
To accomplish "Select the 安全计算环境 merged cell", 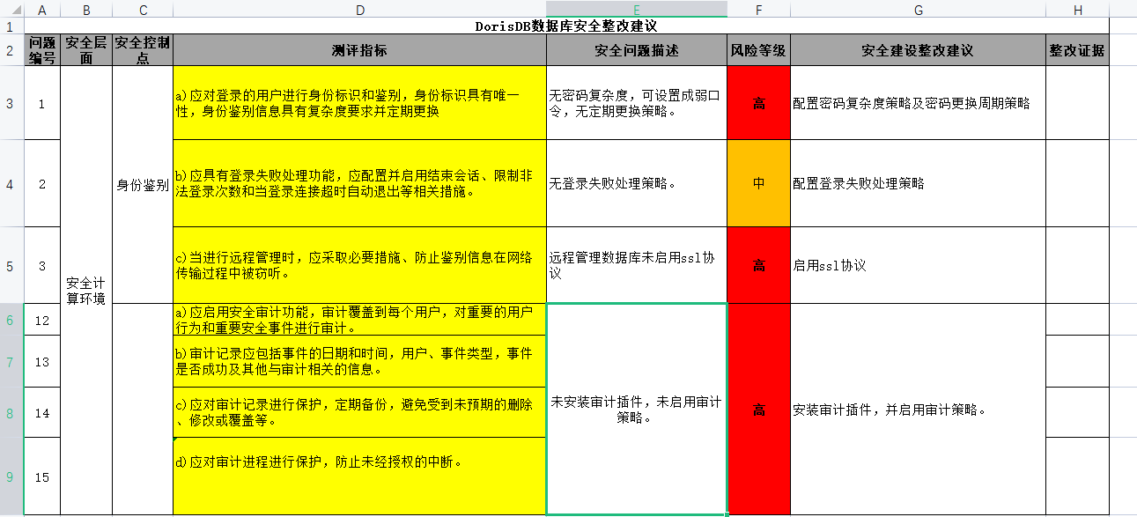I will tap(86, 291).
